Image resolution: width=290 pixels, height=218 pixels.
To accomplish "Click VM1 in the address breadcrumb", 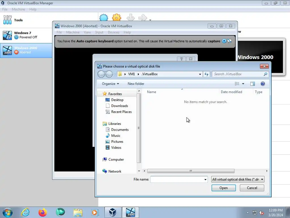I will pos(131,74).
